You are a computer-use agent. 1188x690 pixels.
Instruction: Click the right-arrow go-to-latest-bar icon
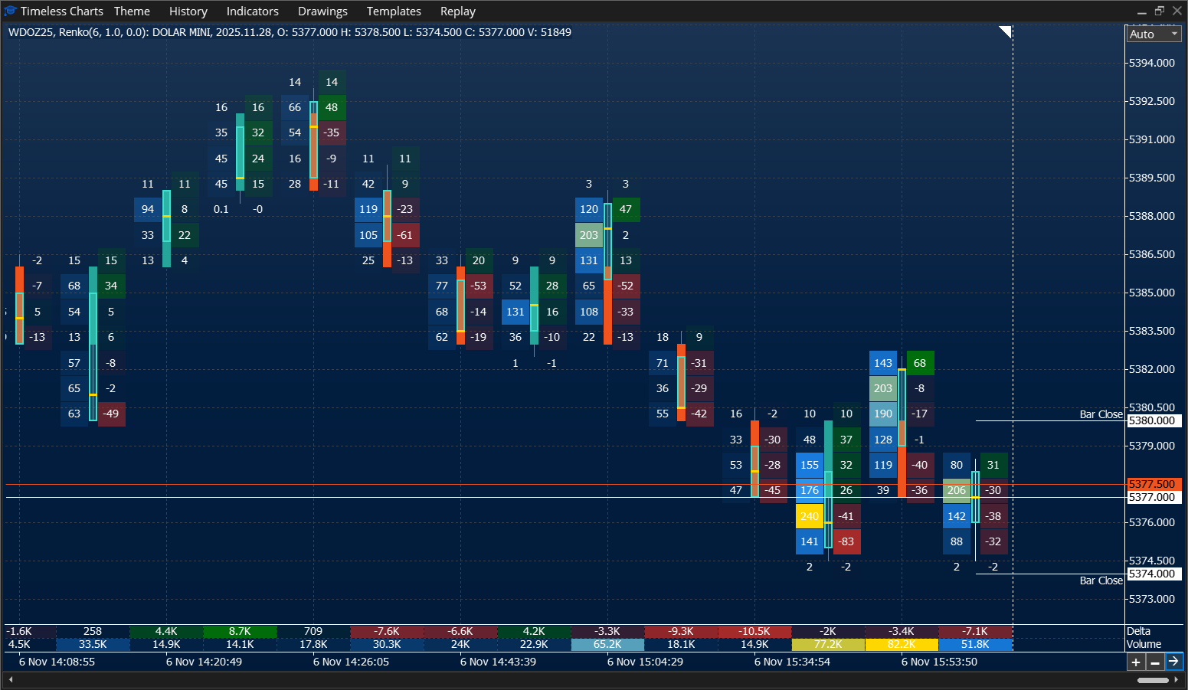click(1174, 662)
